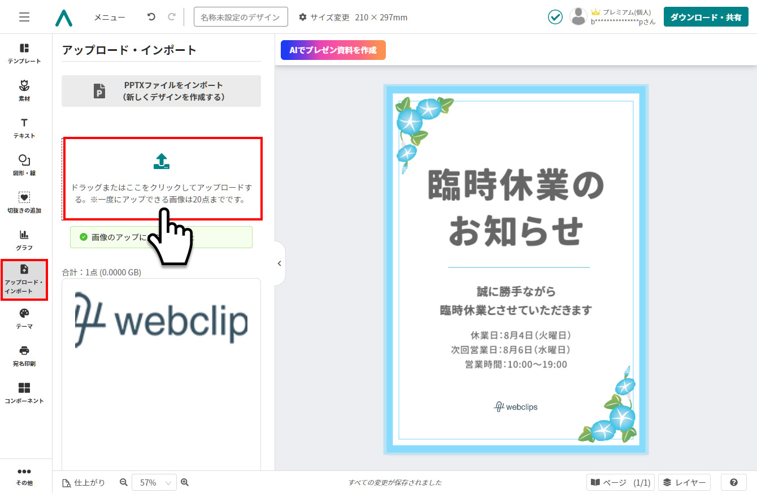Open その他 more options
Viewport: 757px width, 493px height.
point(24,477)
